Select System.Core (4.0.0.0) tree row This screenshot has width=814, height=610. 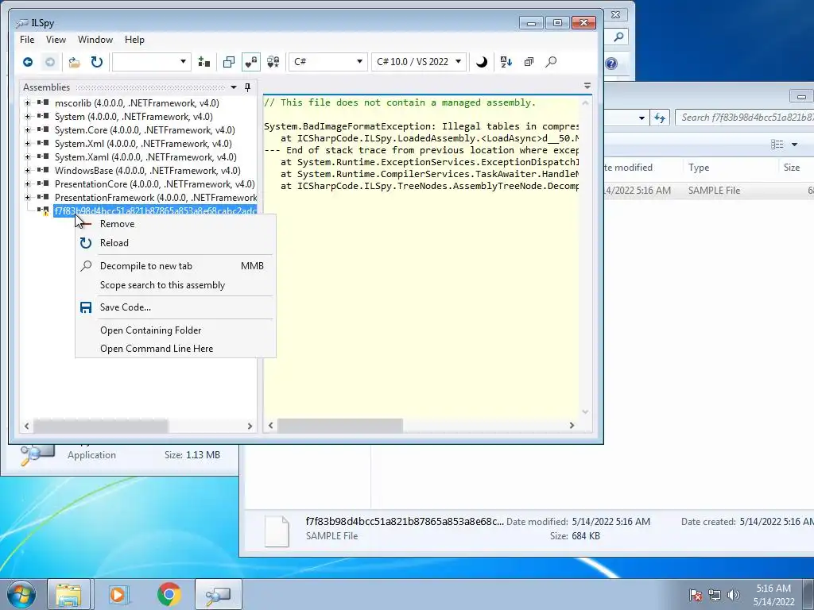145,129
